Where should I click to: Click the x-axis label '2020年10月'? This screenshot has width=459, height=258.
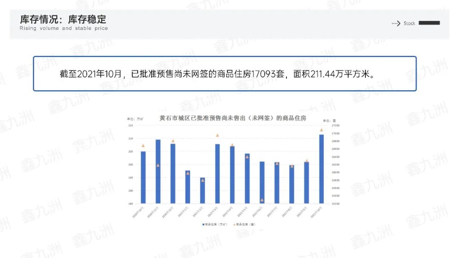(137, 212)
